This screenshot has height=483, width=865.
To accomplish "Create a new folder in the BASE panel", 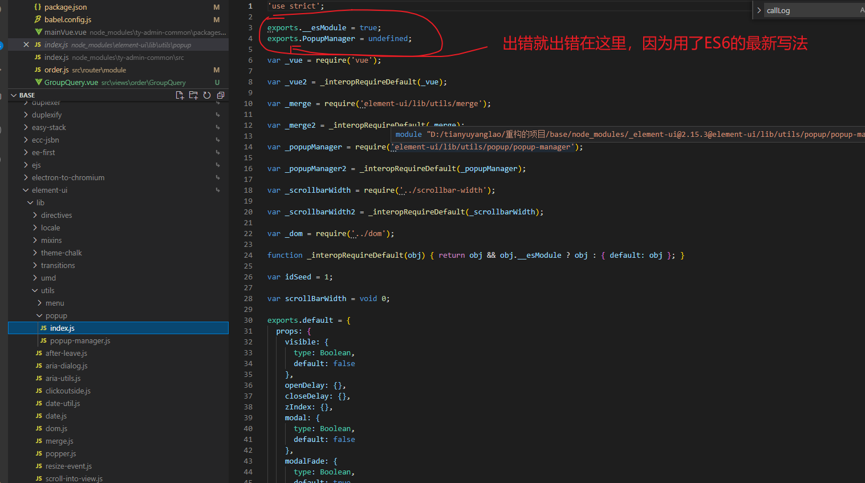I will 193,96.
